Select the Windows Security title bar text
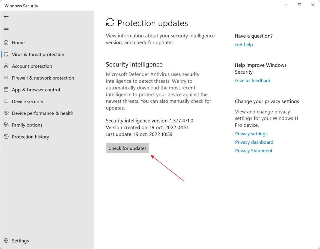320x249 pixels. click(21, 6)
